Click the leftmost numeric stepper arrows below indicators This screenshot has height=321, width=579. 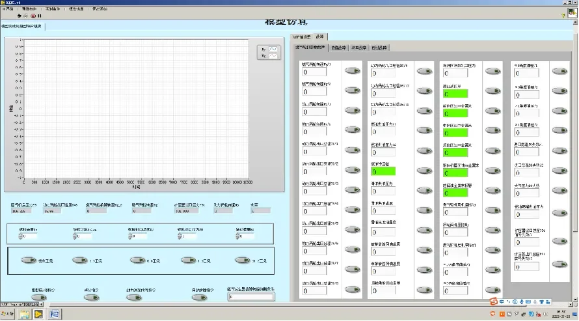[x=21, y=236]
